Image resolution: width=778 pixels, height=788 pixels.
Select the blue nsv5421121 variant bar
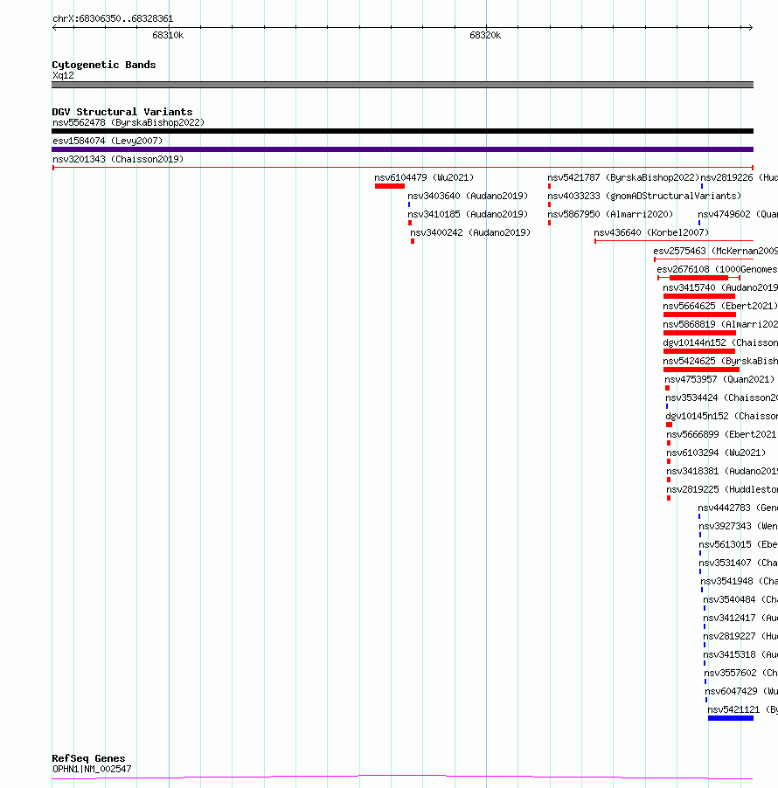click(x=731, y=718)
